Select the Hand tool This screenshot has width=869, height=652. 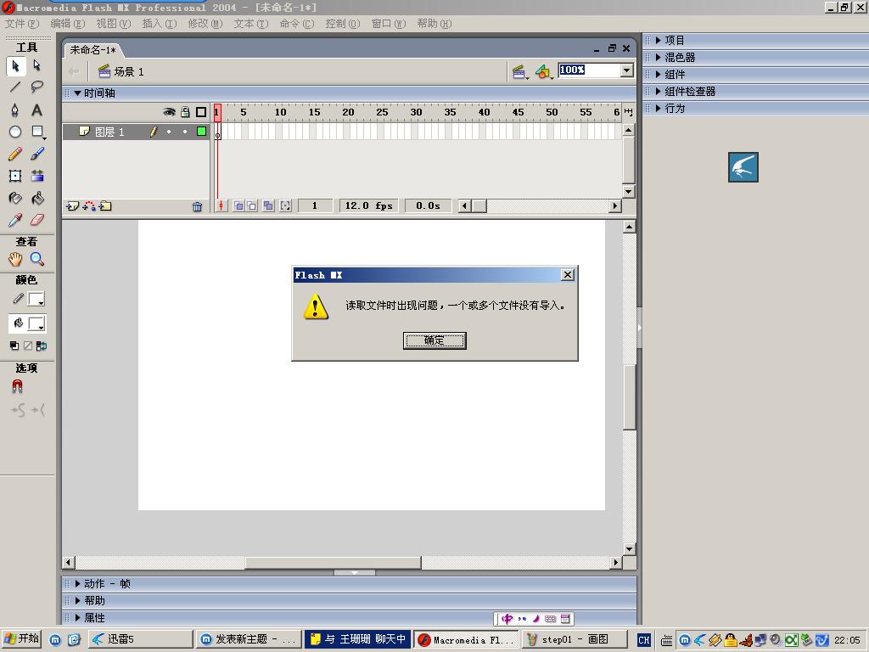(15, 259)
